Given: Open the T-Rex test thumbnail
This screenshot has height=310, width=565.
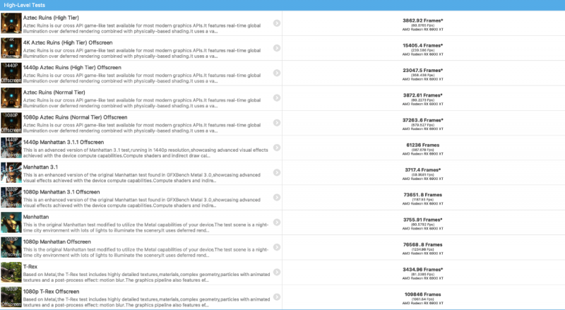Looking at the screenshot, I should 11,272.
